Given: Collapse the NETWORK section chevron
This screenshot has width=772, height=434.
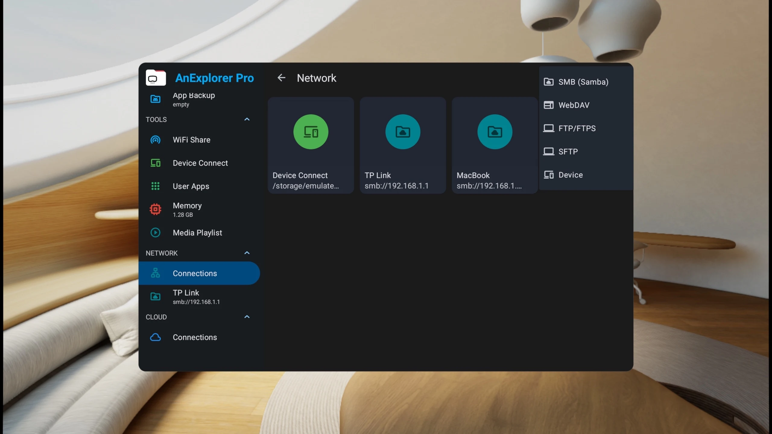Looking at the screenshot, I should point(247,253).
